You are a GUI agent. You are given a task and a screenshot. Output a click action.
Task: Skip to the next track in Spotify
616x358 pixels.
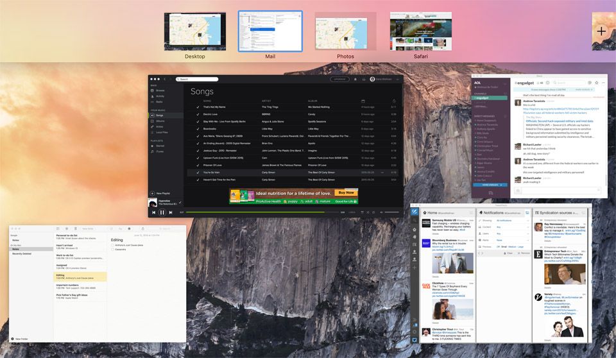171,212
